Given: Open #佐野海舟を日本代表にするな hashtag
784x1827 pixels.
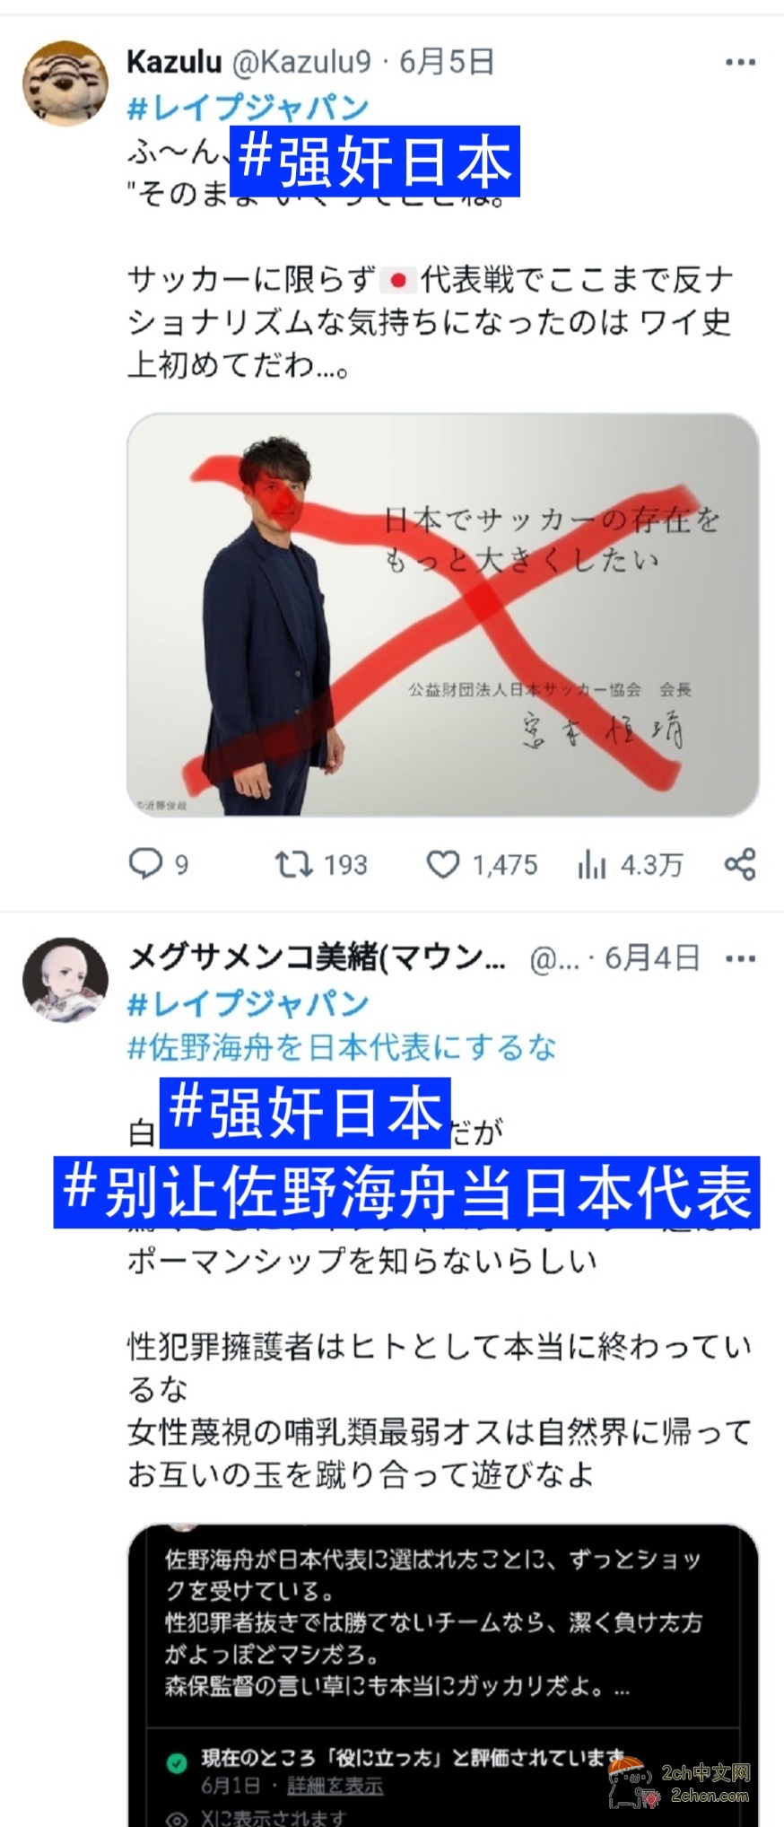Looking at the screenshot, I should [342, 1046].
